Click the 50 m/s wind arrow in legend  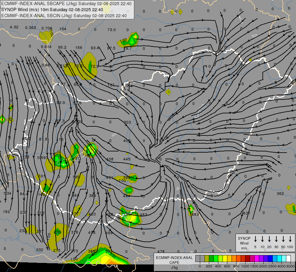tap(283, 239)
